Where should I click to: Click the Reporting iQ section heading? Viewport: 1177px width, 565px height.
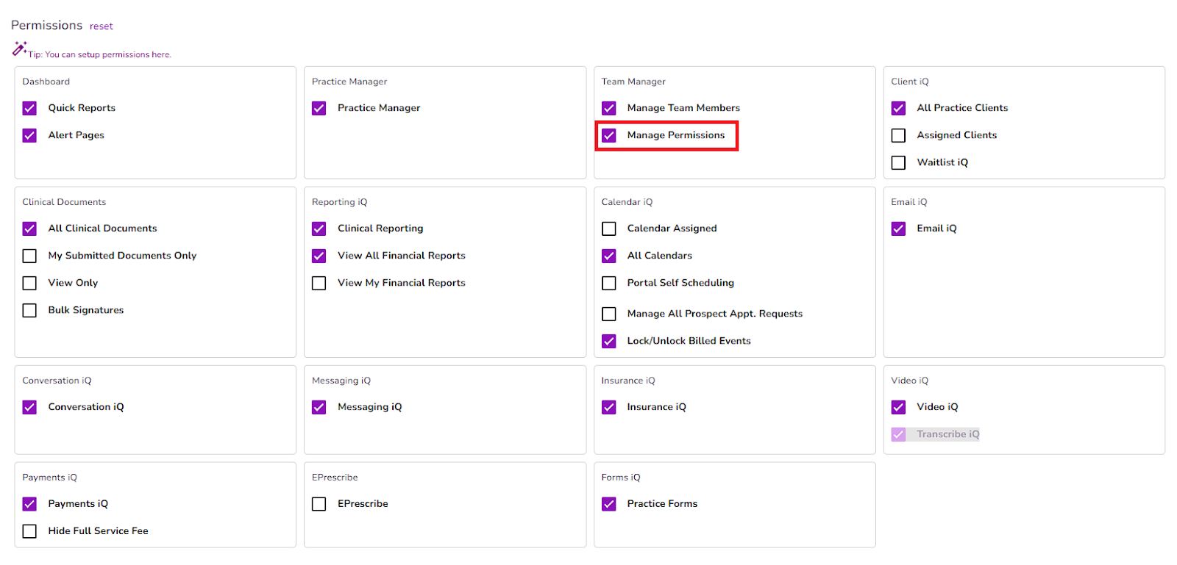click(339, 202)
